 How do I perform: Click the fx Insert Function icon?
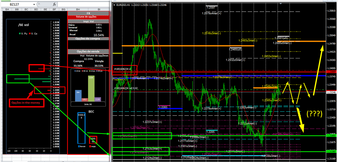pyautogui.click(x=54, y=5)
